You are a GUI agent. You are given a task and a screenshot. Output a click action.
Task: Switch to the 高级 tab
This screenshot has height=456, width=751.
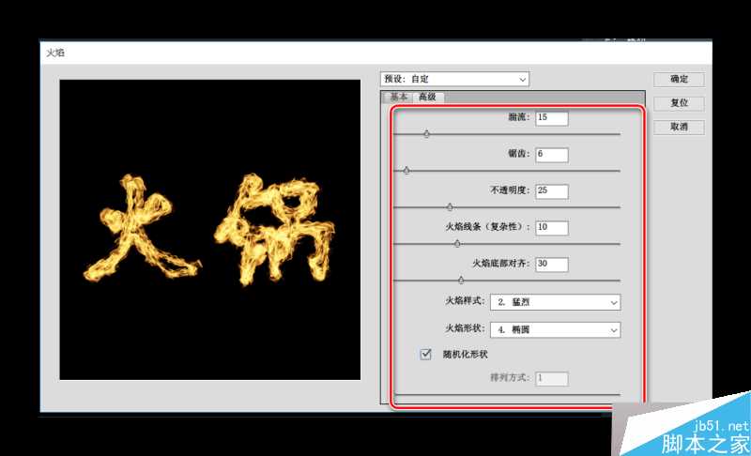[x=429, y=98]
